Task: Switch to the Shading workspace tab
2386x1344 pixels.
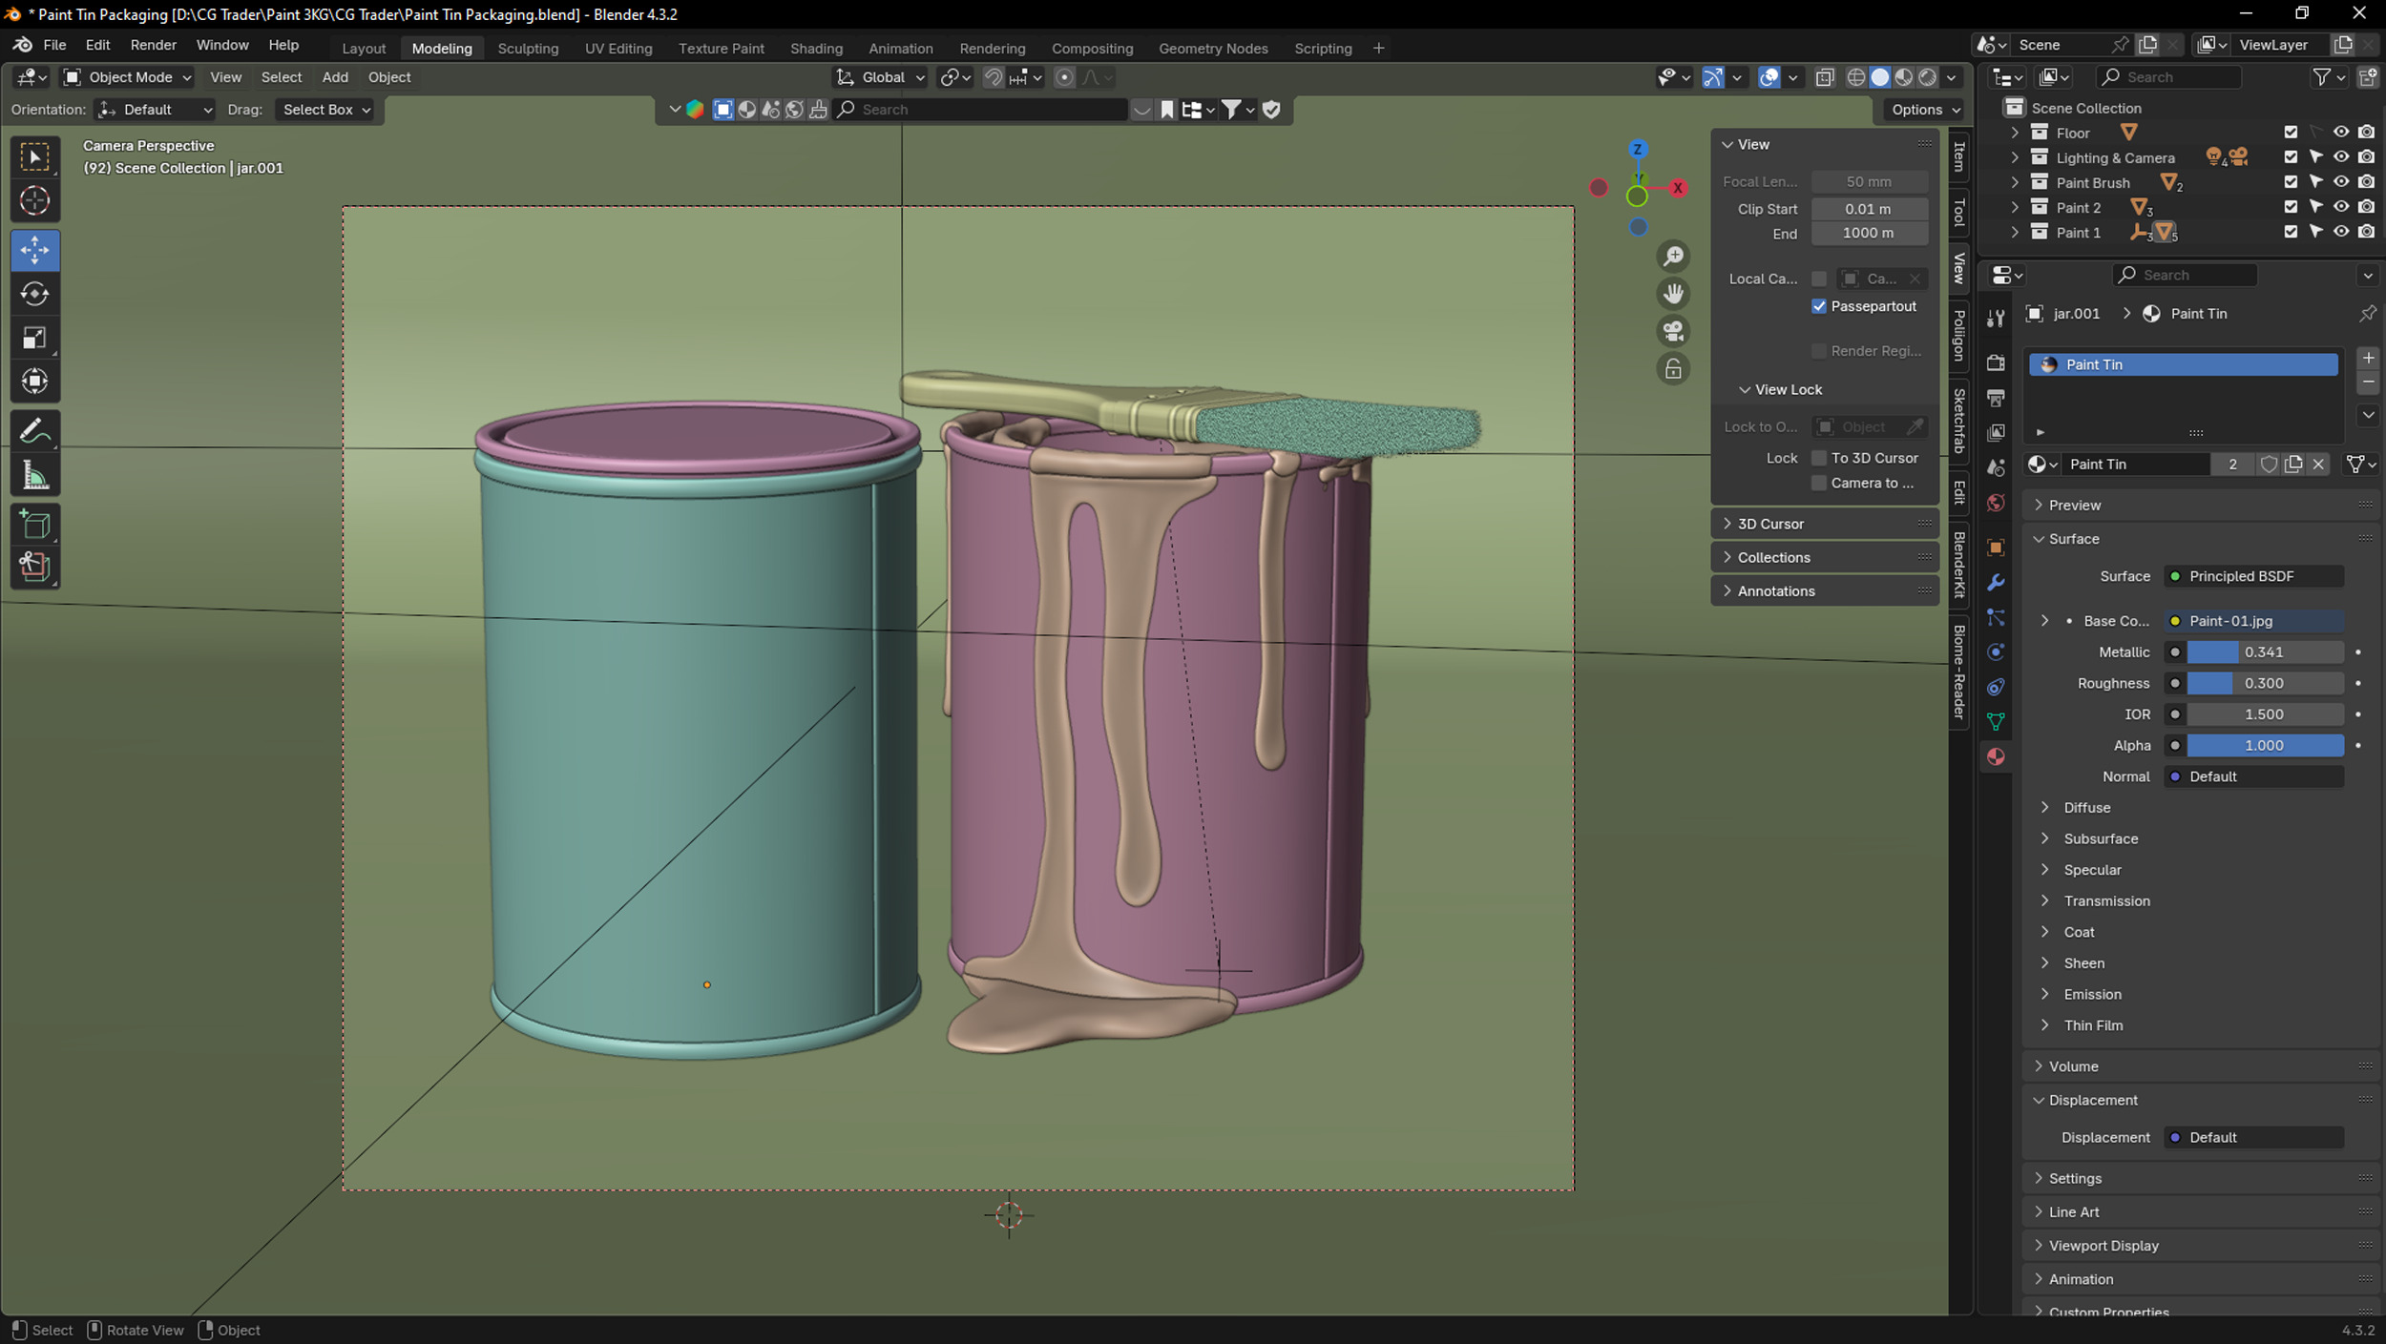Action: tap(816, 48)
